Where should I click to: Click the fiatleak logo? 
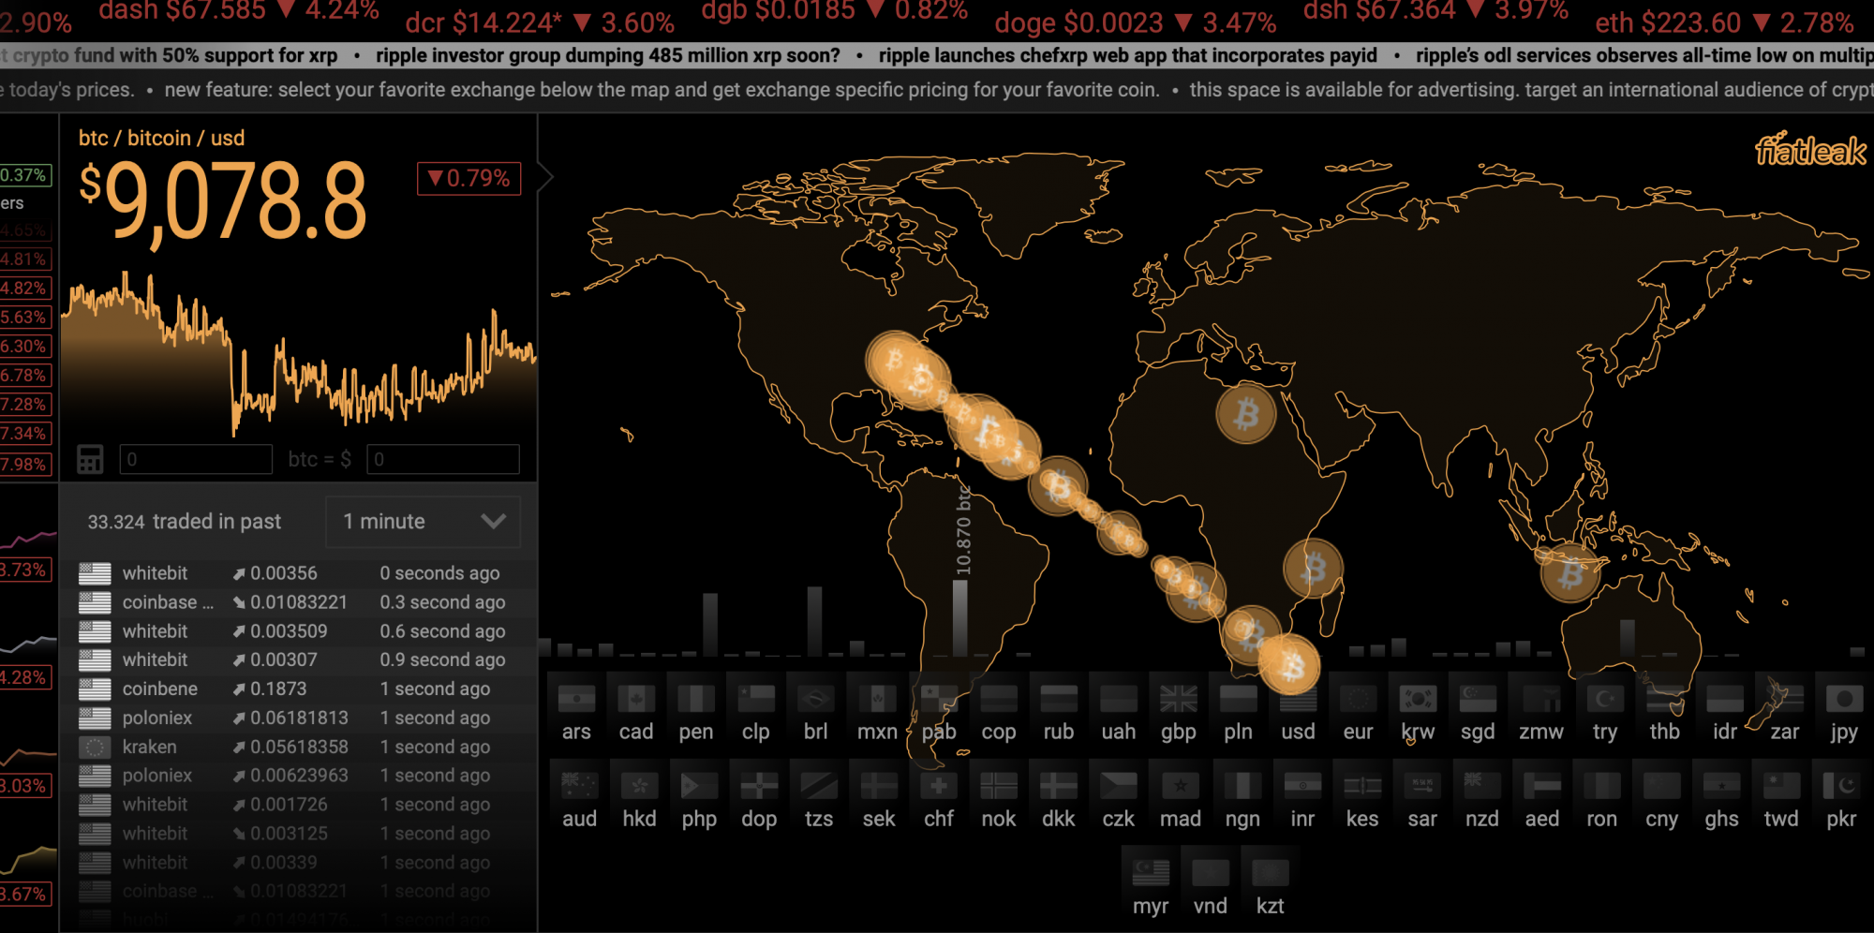(x=1810, y=150)
